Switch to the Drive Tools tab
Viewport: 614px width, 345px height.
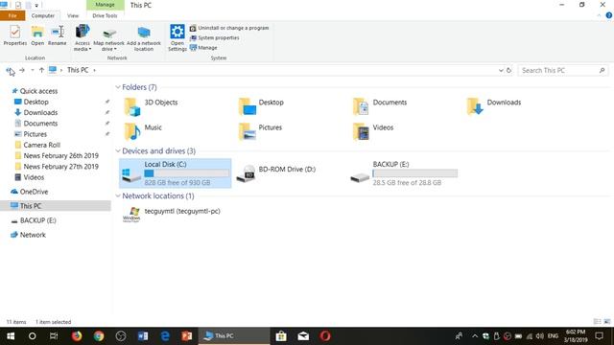[x=105, y=15]
